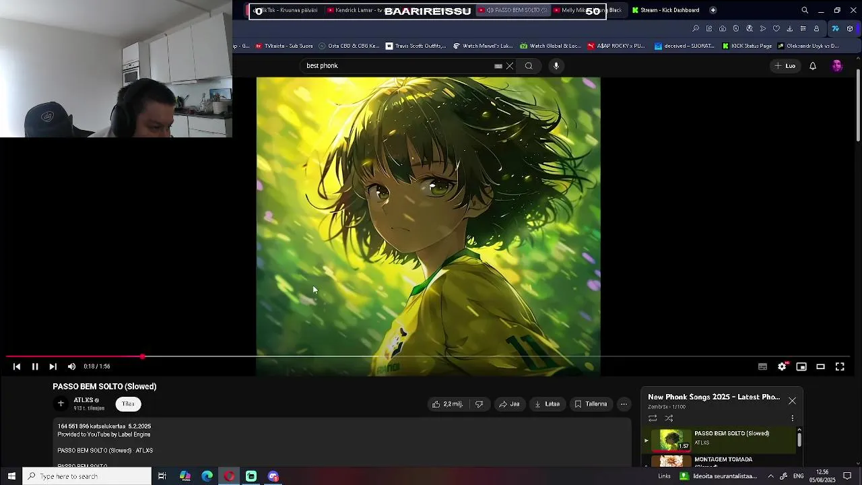Open Task View on taskbar

[x=162, y=476]
